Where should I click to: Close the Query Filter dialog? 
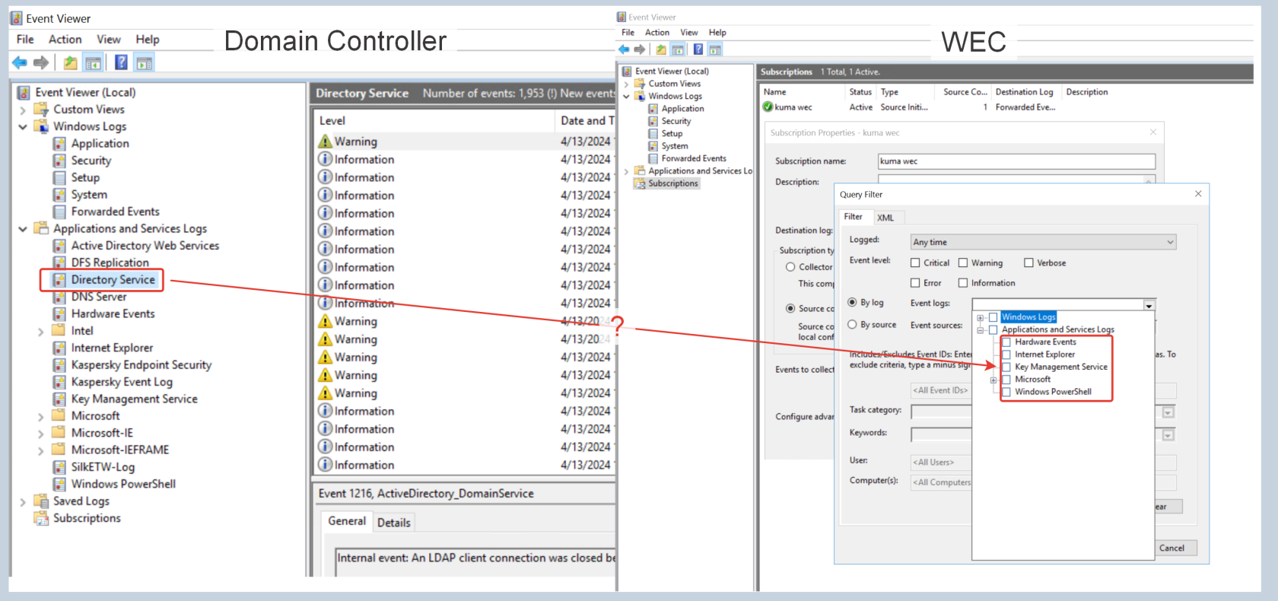(1198, 194)
